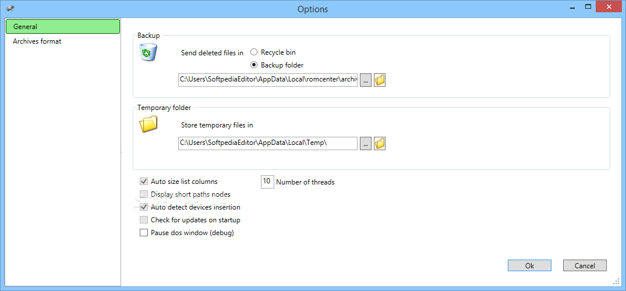This screenshot has height=291, width=626.
Task: Click the large Temporary folder icon
Action: [x=148, y=124]
